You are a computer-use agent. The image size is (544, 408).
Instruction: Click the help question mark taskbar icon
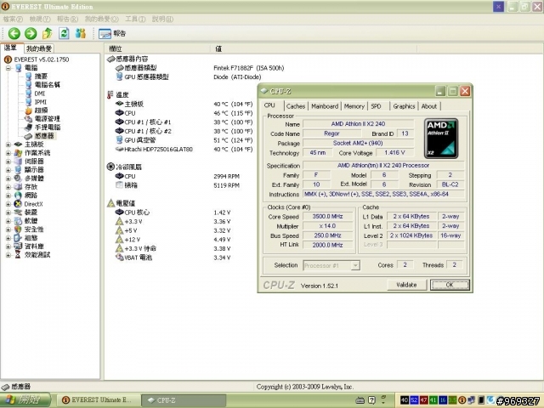pos(371,400)
